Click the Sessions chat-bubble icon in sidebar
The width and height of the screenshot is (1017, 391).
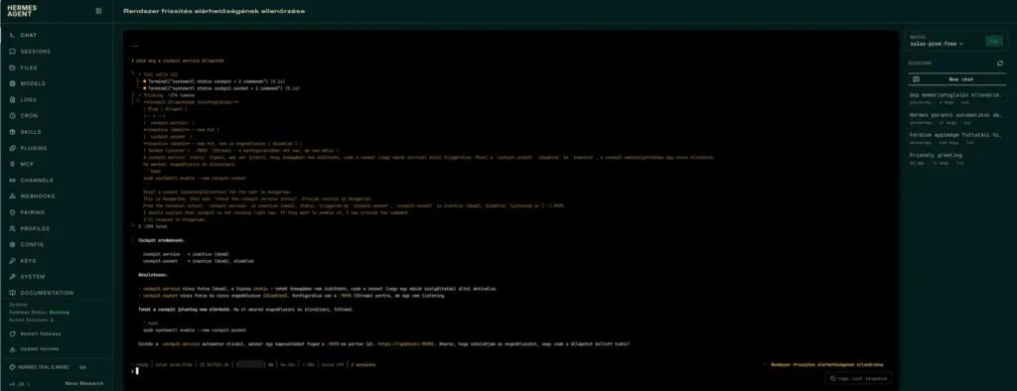tap(12, 52)
